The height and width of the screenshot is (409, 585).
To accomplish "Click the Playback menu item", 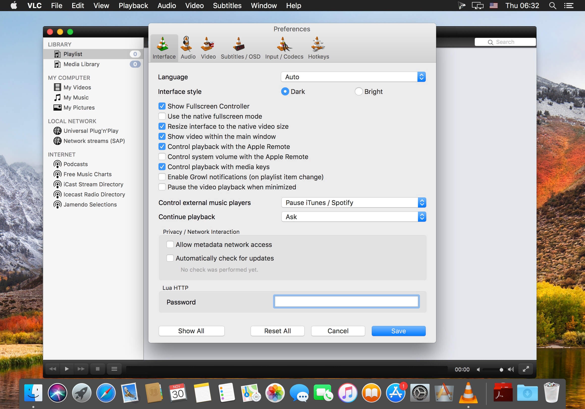I will pos(132,5).
